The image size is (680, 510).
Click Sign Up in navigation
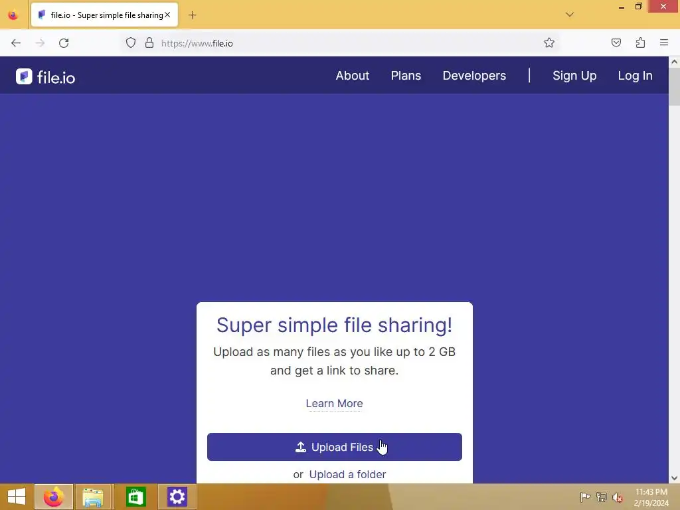pos(574,76)
